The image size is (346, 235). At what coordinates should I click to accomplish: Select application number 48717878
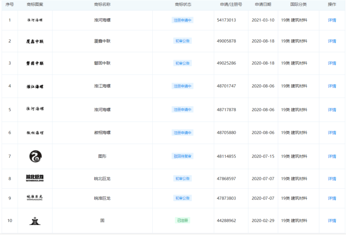[226, 110]
